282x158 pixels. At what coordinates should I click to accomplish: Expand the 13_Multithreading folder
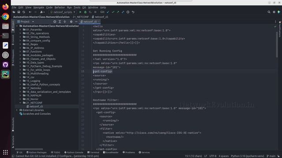click(x=20, y=73)
